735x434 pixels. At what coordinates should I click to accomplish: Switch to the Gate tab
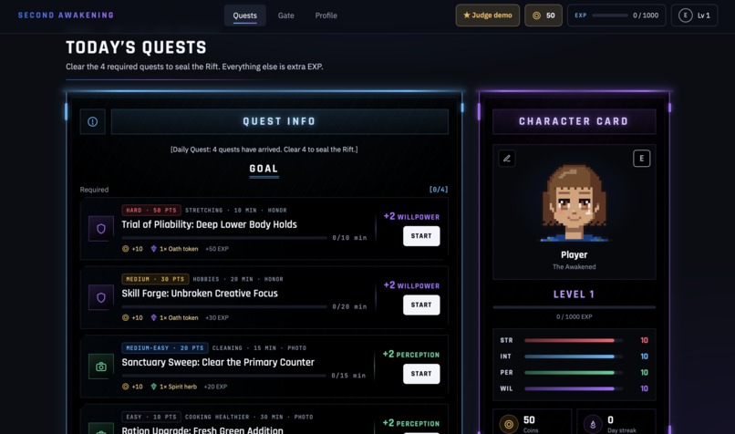286,15
